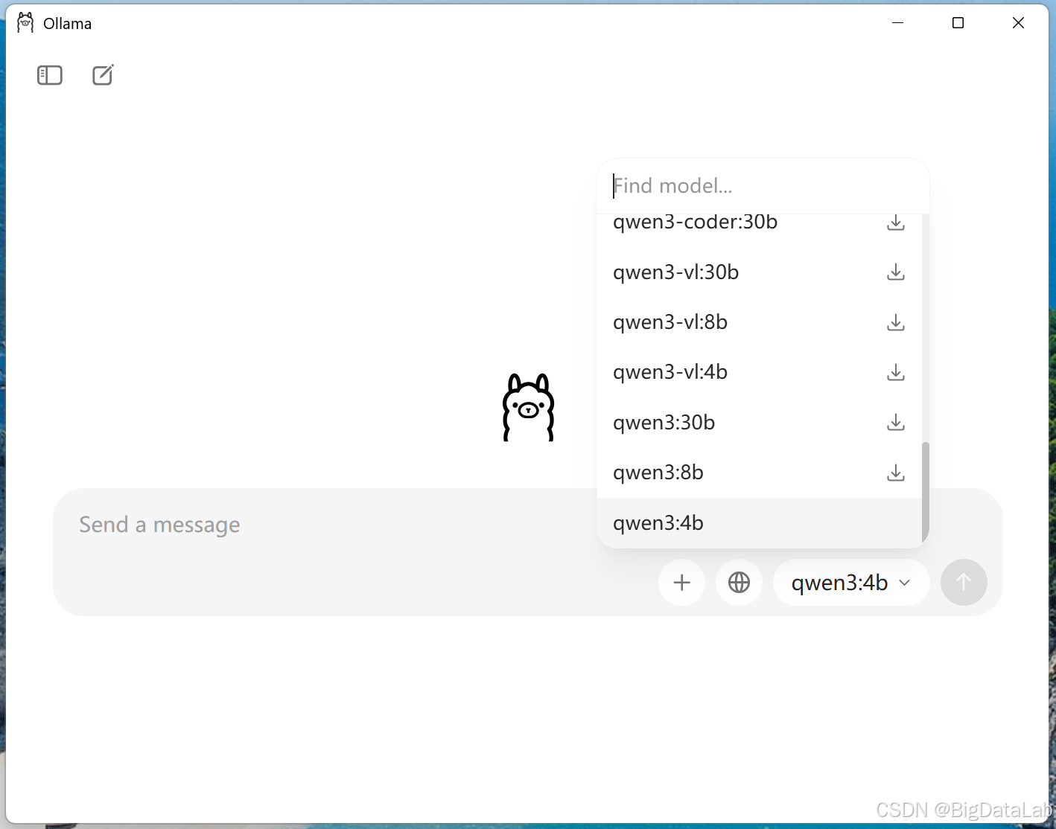Minimize the Ollama window

coord(898,23)
